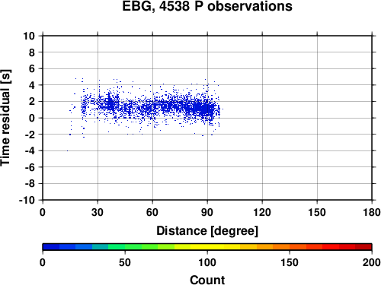This screenshot has width=381, height=285.
Task: Click the x-axis tick label 90
Action: [x=207, y=212]
